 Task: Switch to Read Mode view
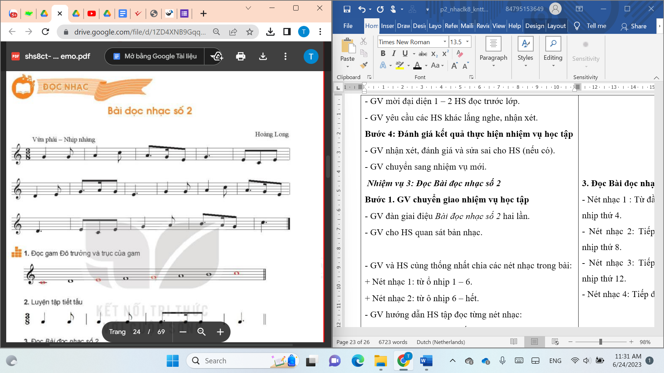(514, 342)
